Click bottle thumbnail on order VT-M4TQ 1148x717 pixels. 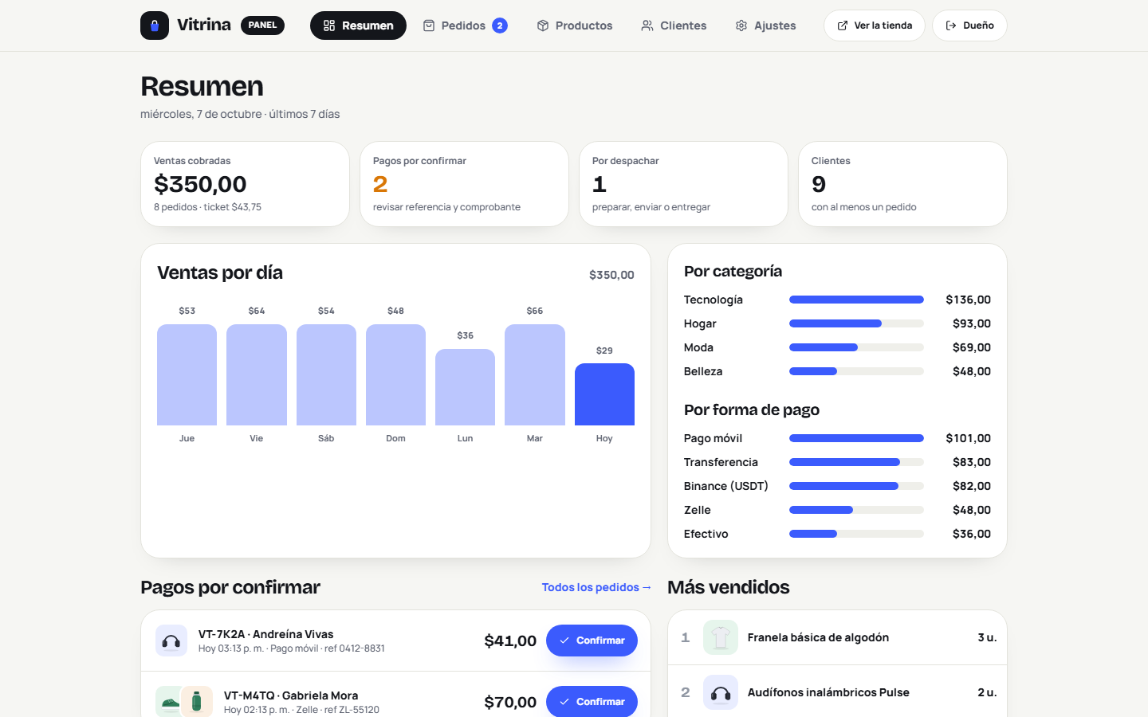tap(196, 701)
